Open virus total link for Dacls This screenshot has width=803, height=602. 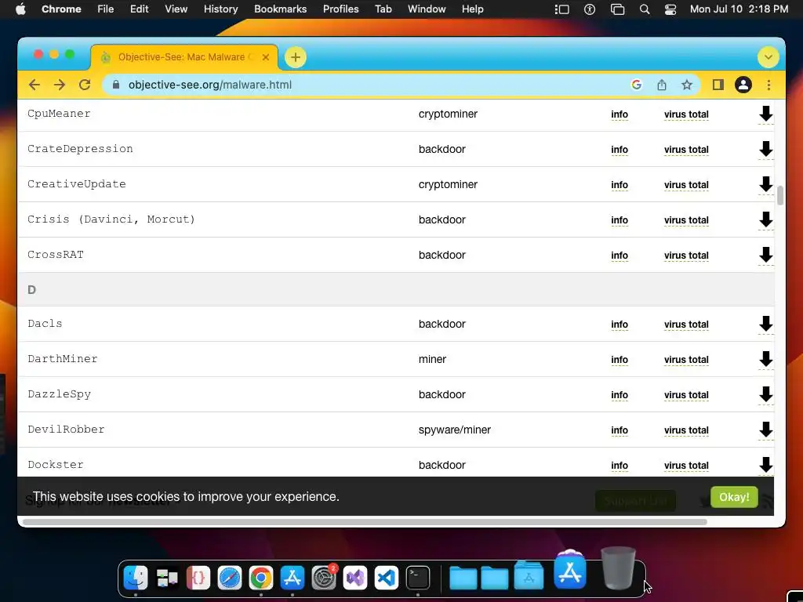point(686,325)
